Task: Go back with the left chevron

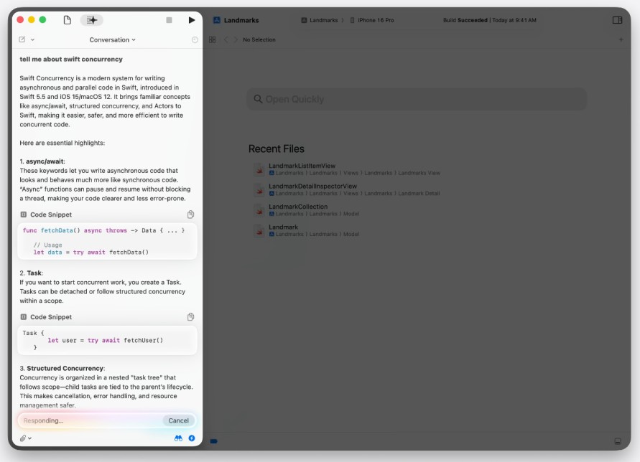Action: [226, 39]
